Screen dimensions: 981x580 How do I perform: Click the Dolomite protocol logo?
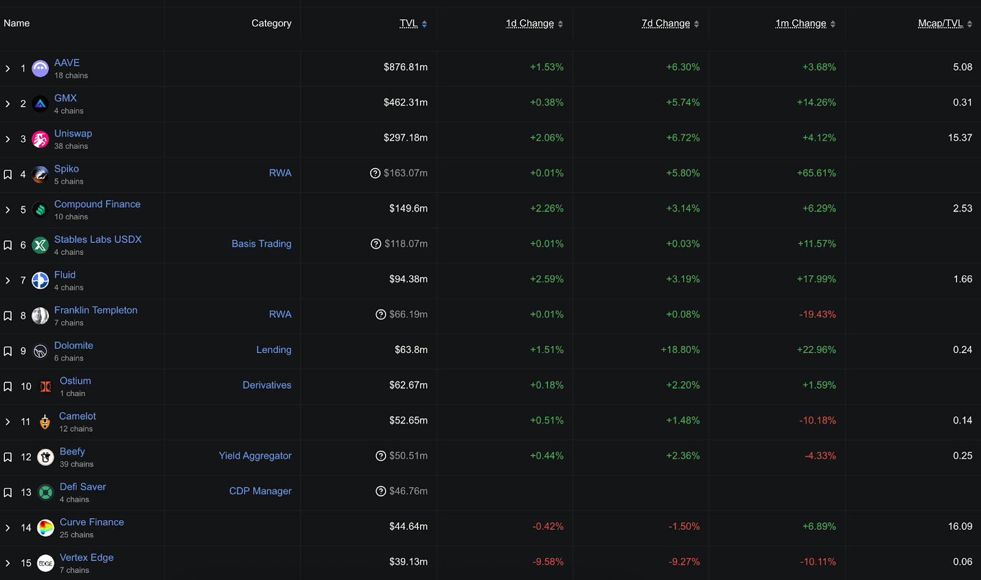click(x=40, y=351)
